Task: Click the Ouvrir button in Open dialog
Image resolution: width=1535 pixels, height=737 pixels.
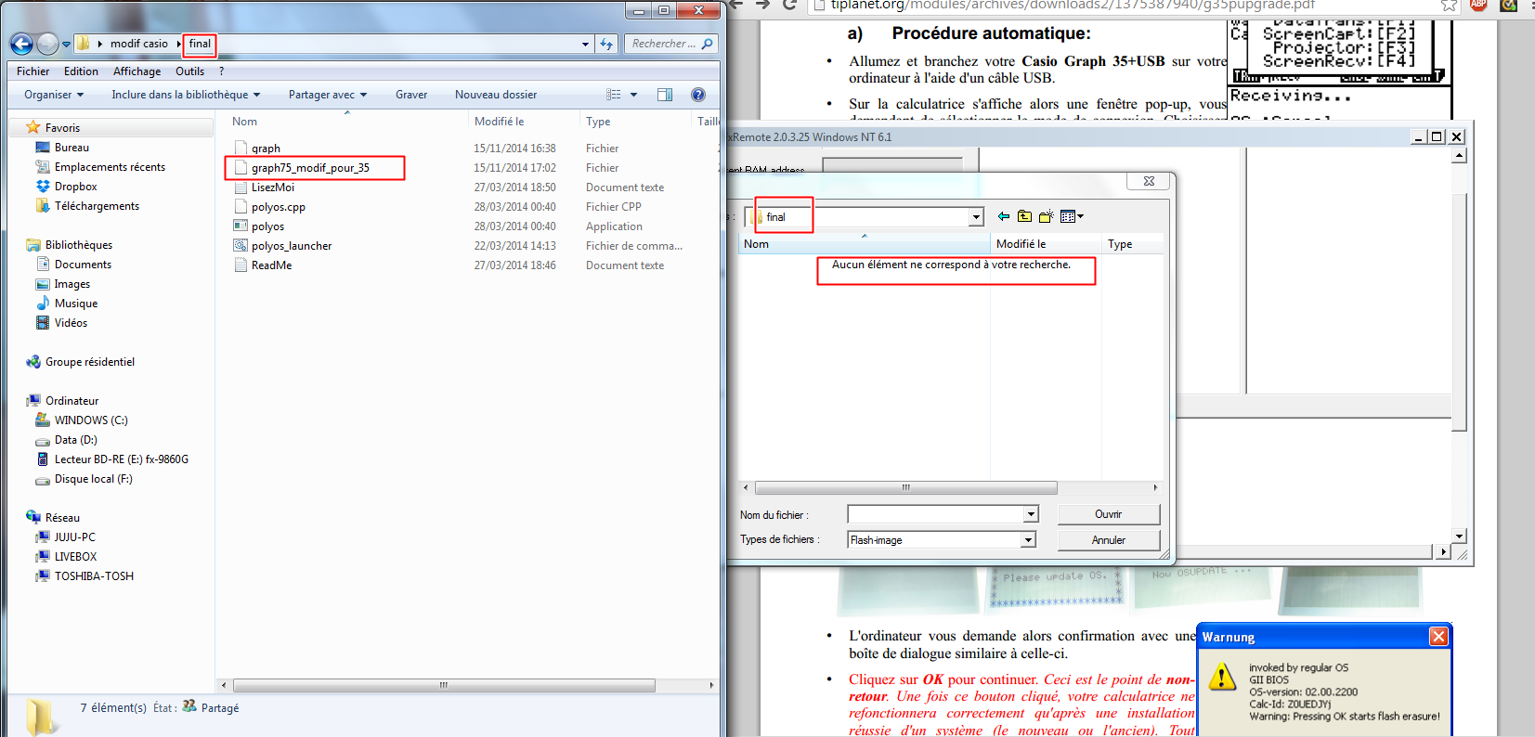Action: [x=1109, y=514]
